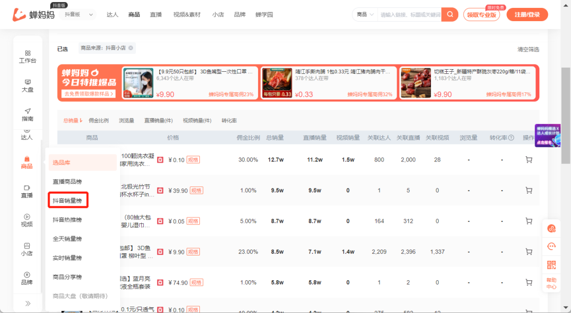The image size is (571, 313).
Task: Go to 视频&素材 in the top navigation
Action: (x=187, y=15)
